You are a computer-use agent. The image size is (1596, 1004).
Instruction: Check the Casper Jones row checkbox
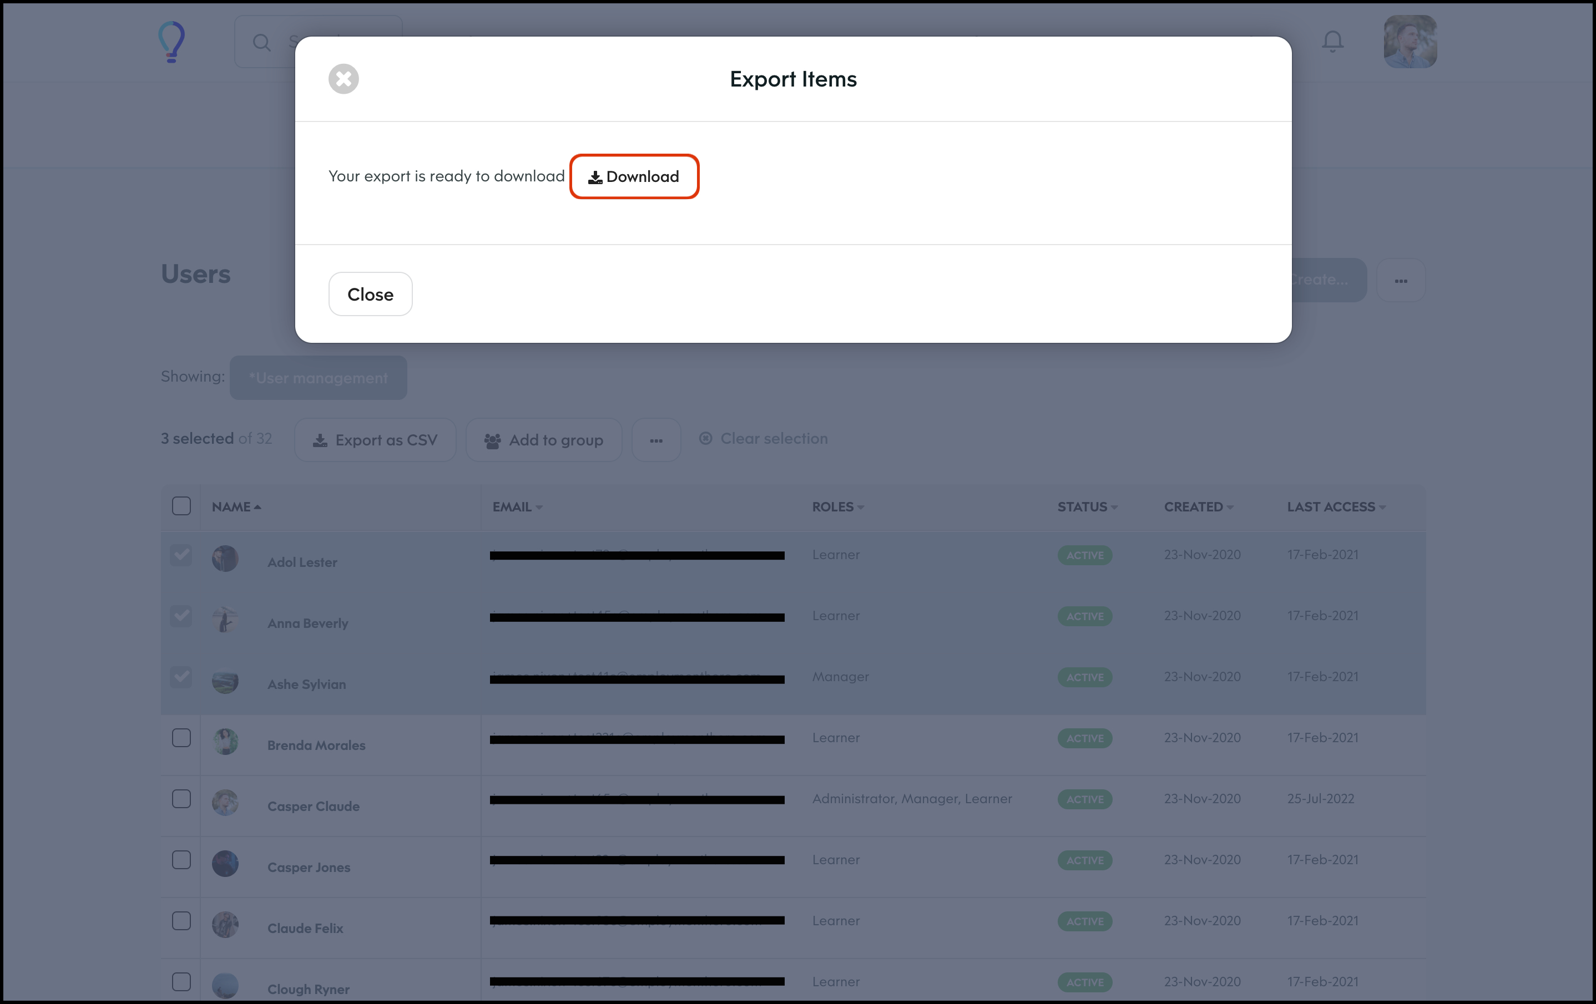181,860
